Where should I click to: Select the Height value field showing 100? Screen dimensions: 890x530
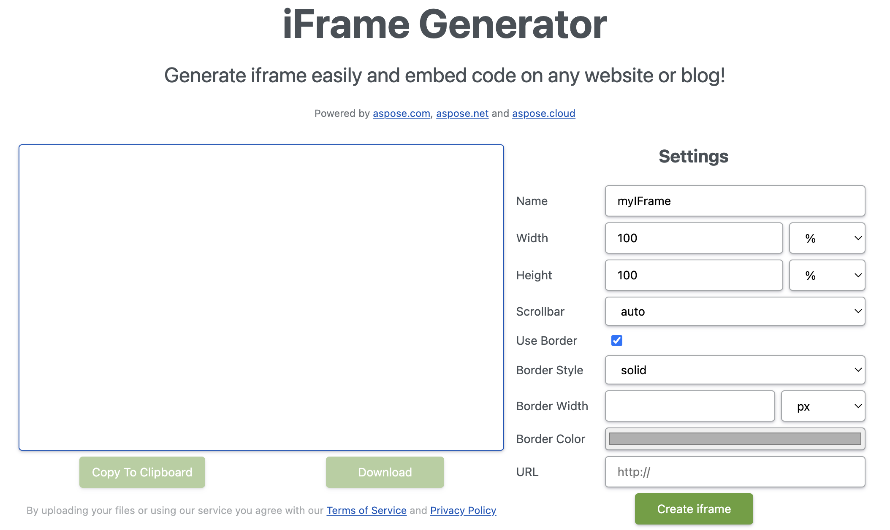694,275
